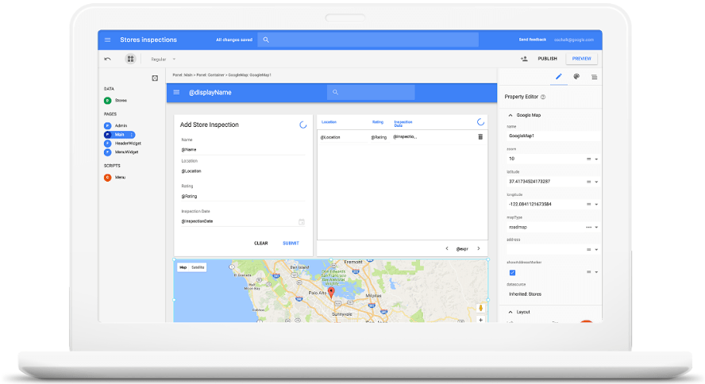Collapse the Google Map property section
This screenshot has width=705, height=384.
coord(510,115)
